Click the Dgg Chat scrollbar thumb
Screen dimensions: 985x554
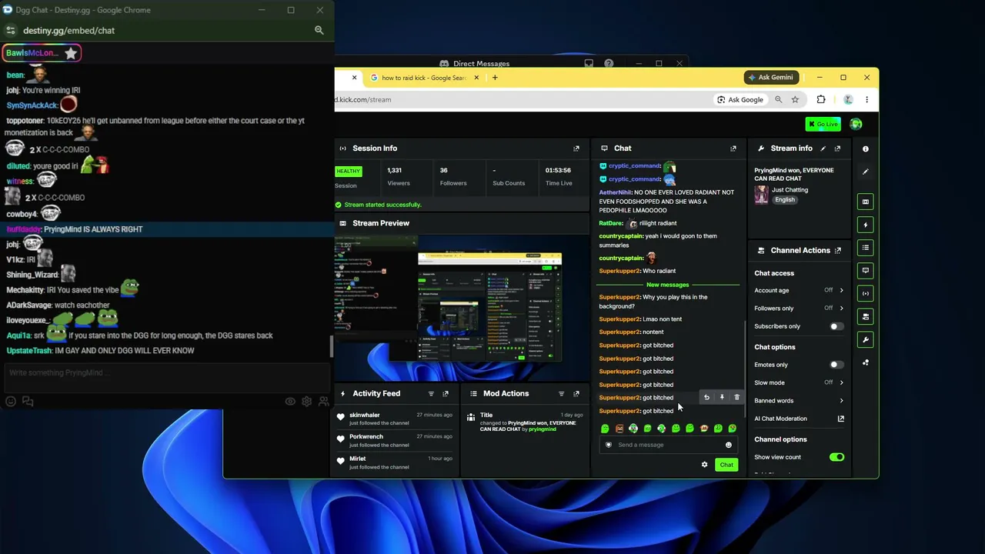click(x=332, y=346)
